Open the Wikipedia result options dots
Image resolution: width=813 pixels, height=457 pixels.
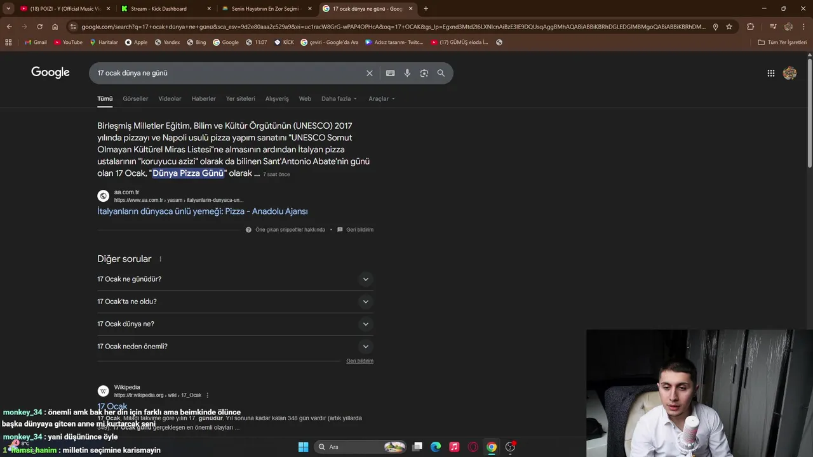tap(208, 395)
